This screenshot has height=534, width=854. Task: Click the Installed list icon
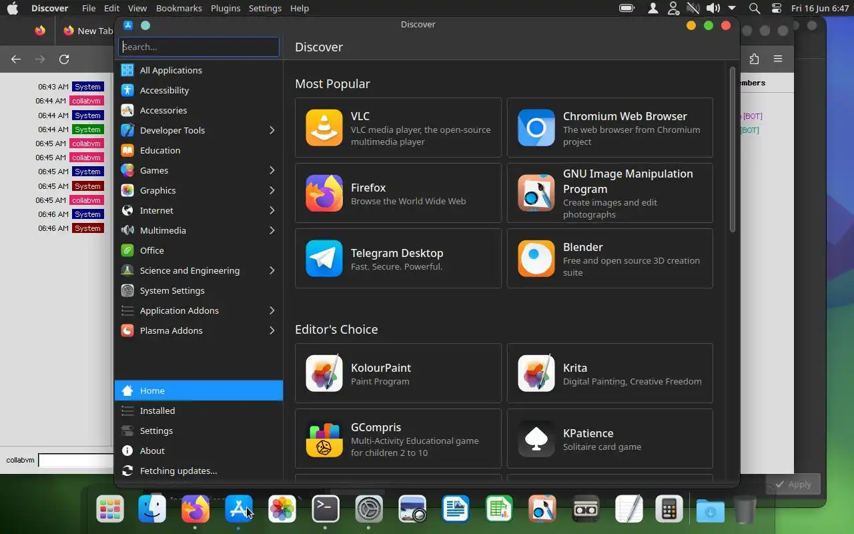[x=127, y=411]
